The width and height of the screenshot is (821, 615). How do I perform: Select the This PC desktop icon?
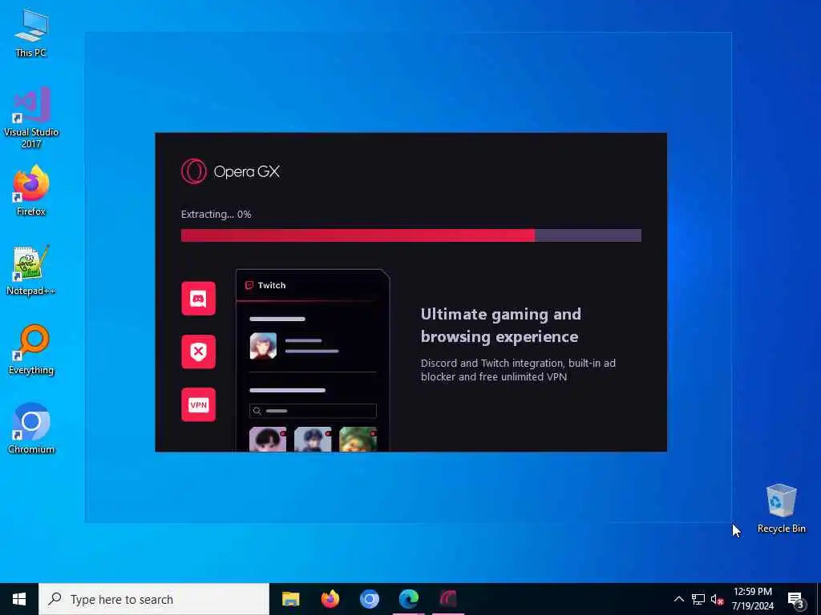pyautogui.click(x=31, y=32)
